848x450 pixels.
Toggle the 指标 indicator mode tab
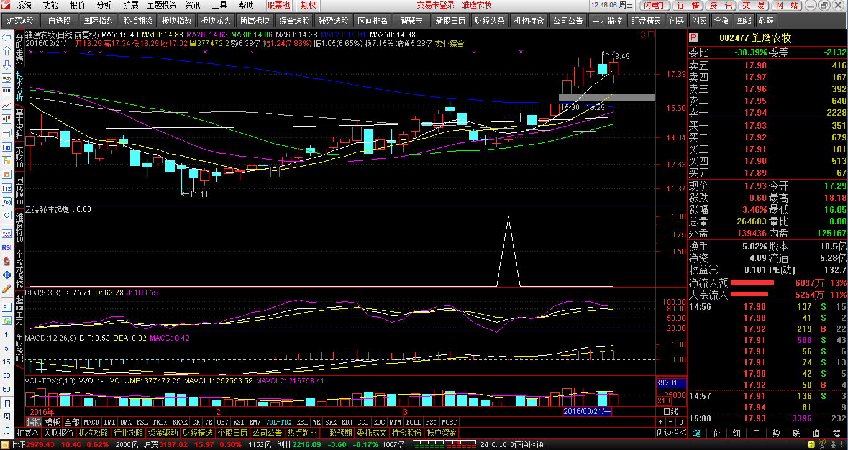34,422
